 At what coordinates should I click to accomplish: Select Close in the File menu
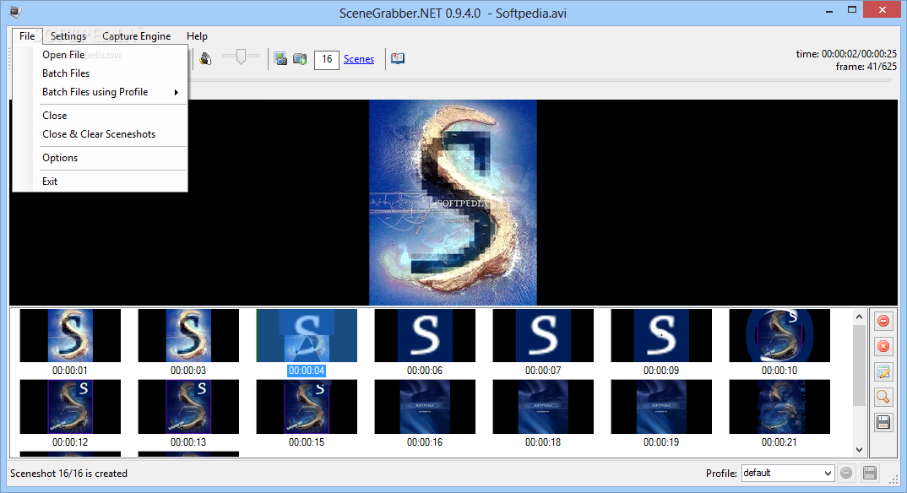click(x=100, y=116)
